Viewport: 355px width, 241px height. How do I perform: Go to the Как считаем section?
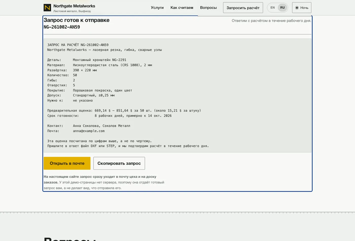(182, 8)
